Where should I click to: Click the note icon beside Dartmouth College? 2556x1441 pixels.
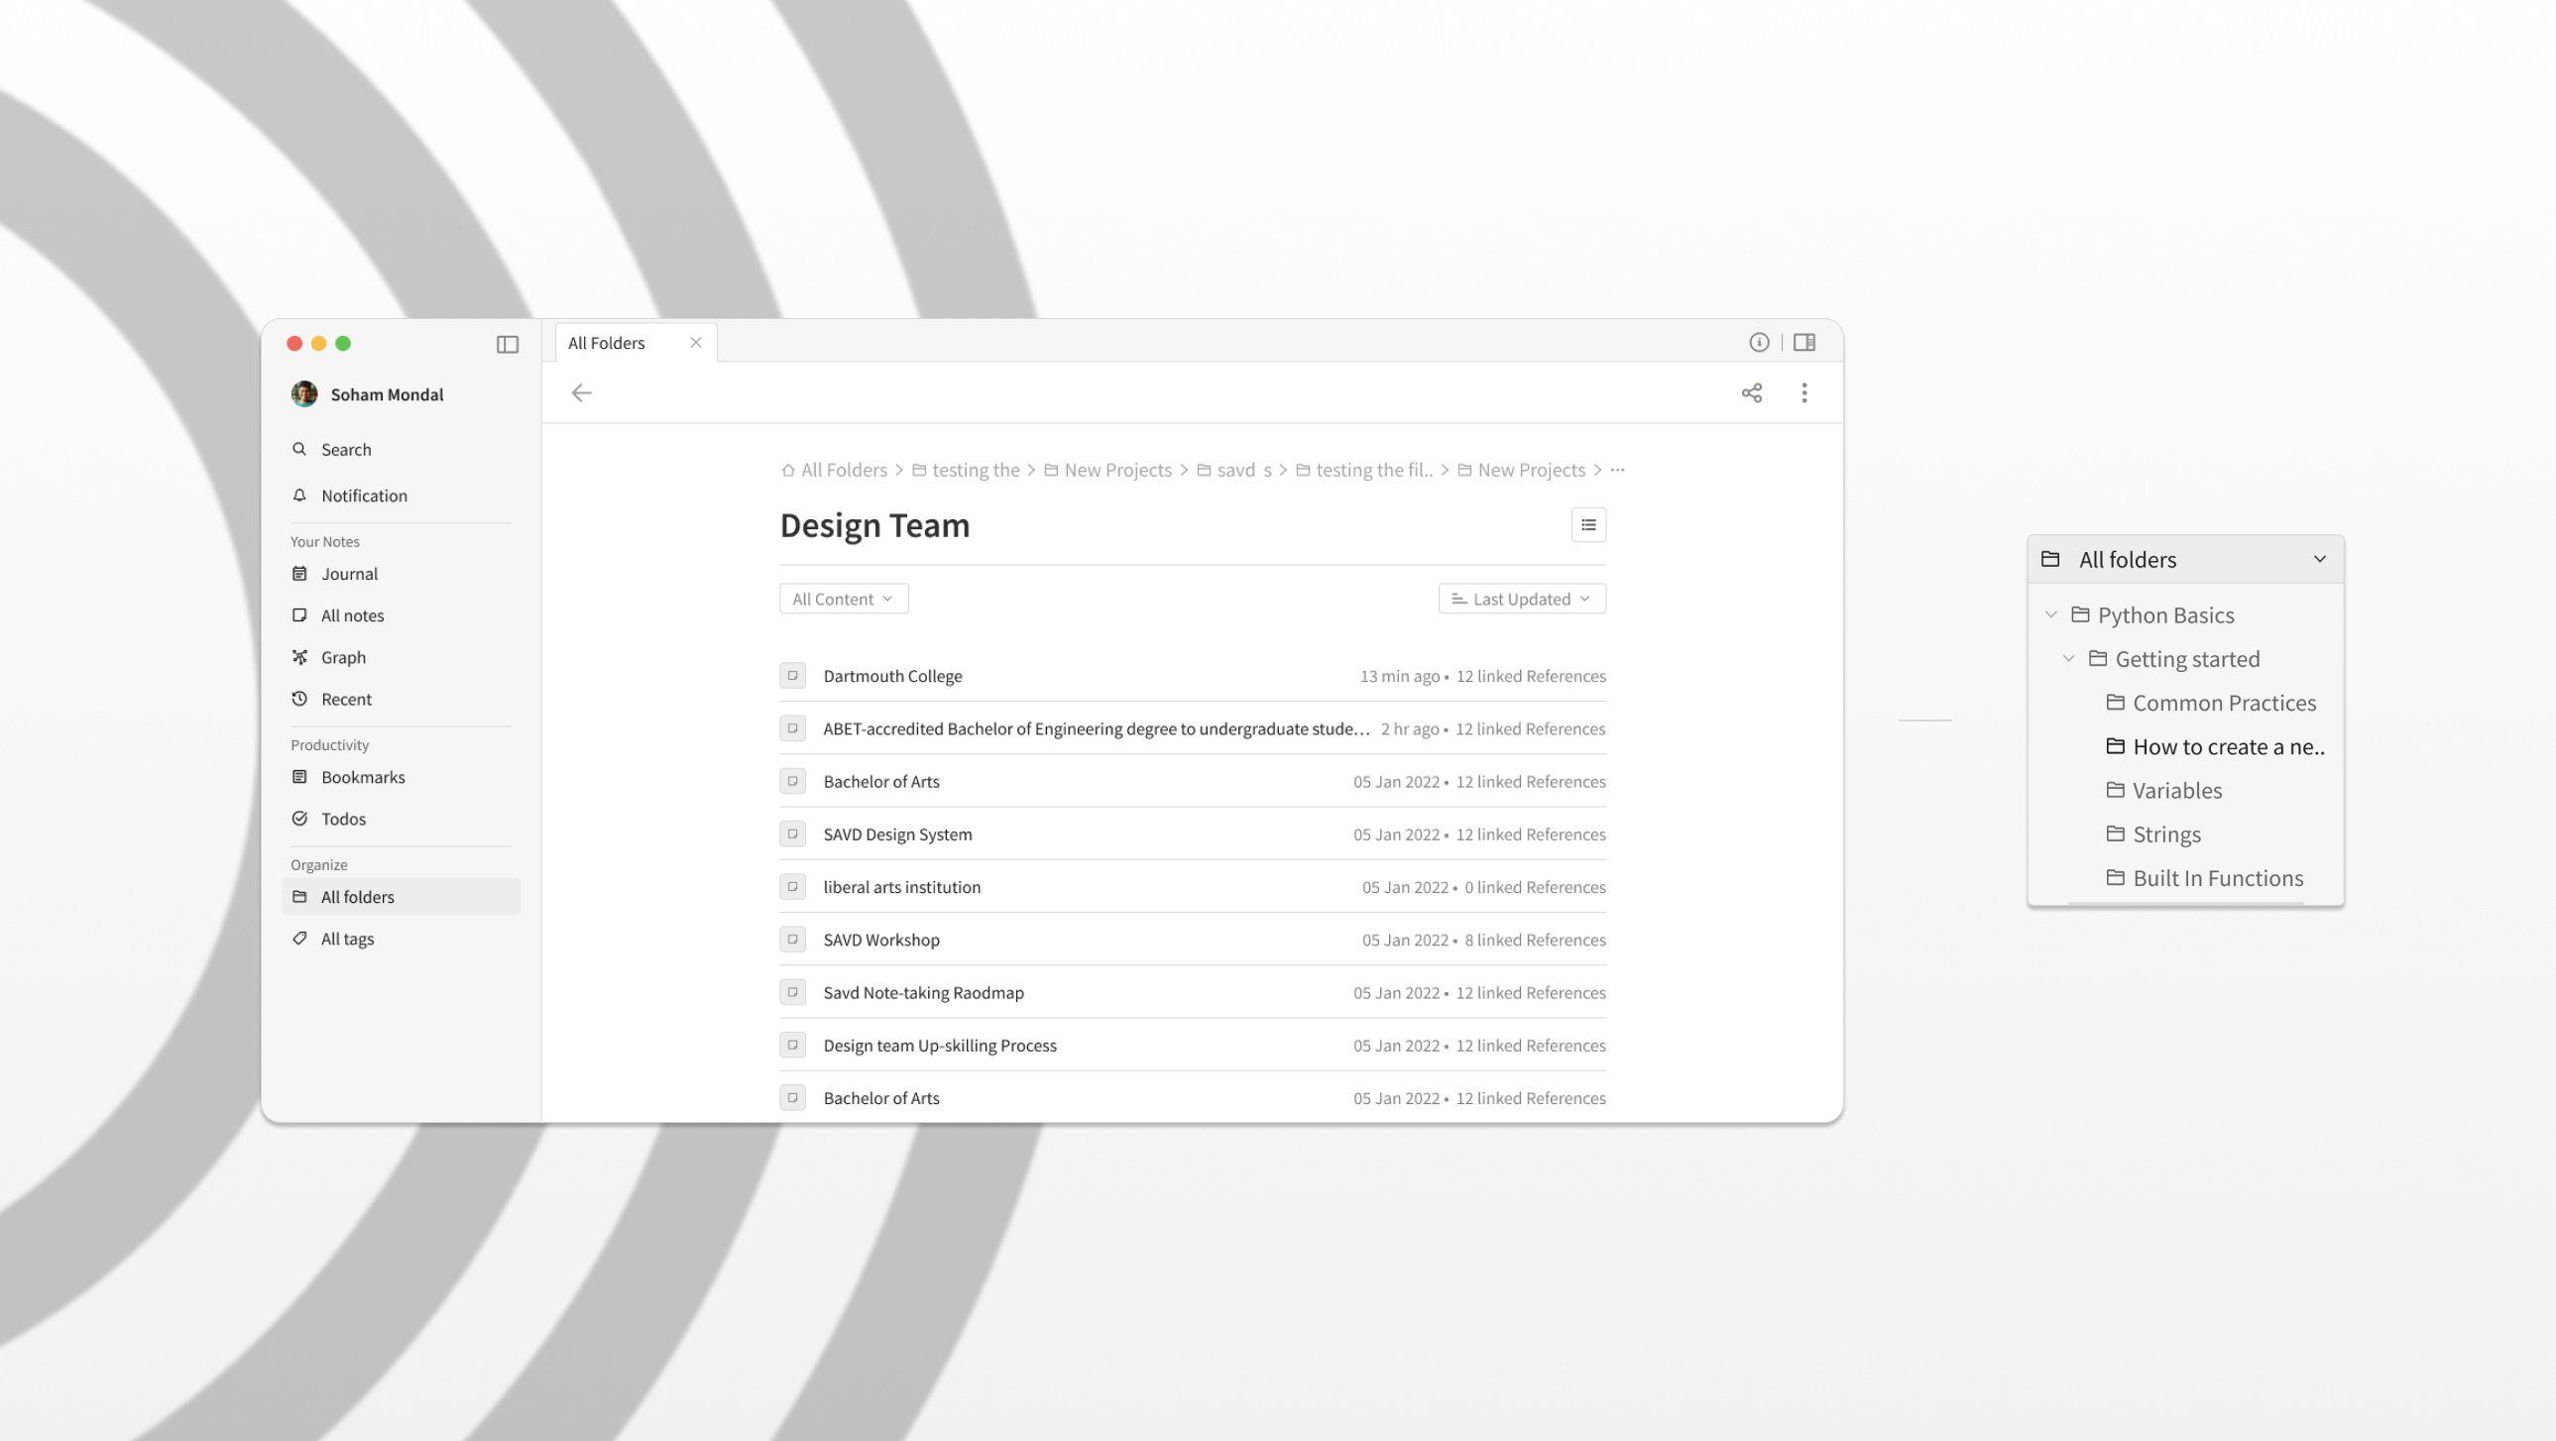[792, 675]
